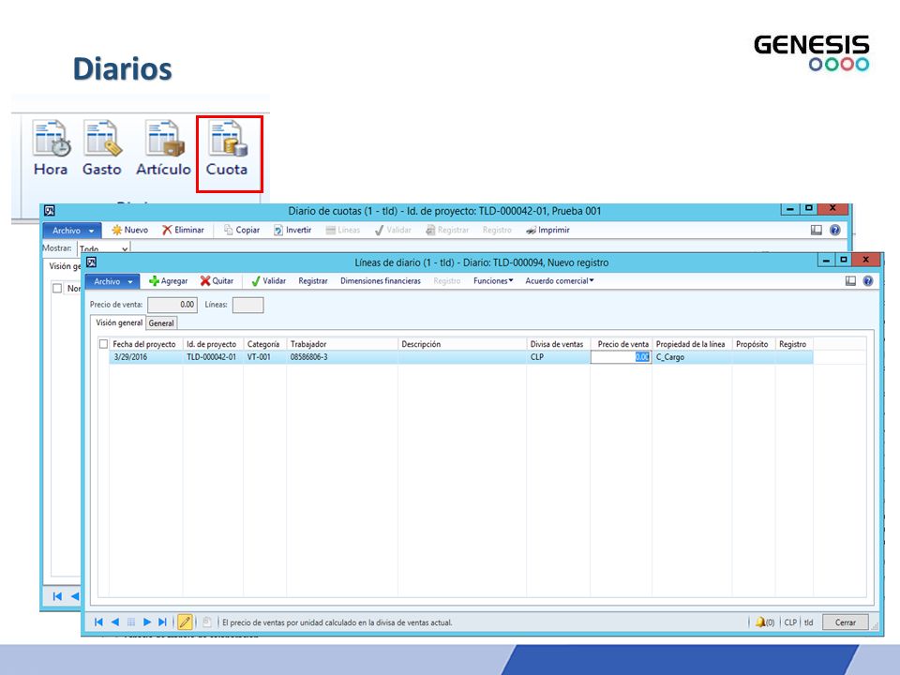
Task: Select the date cell 3/29/2016
Action: (x=146, y=357)
